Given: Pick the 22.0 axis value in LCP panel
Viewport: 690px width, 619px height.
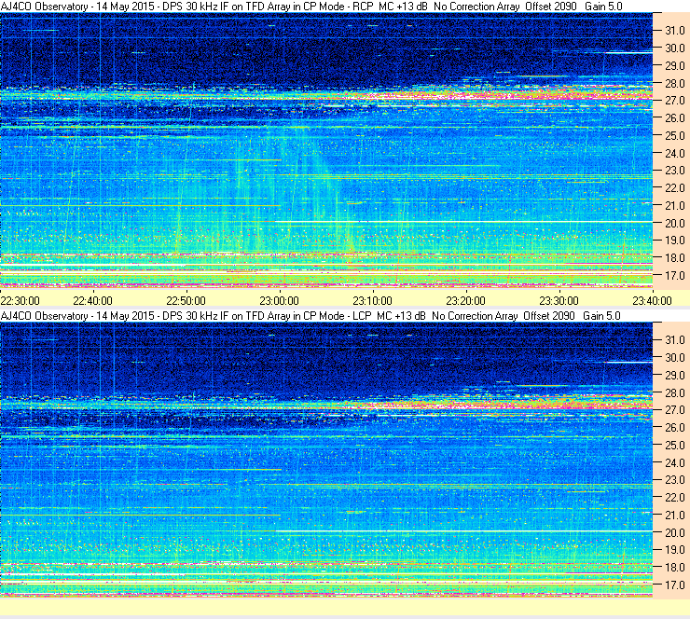Looking at the screenshot, I should coord(674,497).
